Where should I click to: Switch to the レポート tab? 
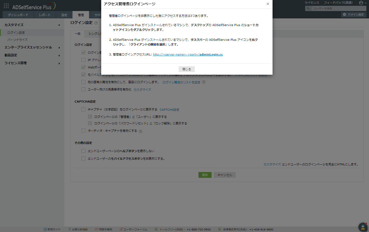click(x=45, y=15)
